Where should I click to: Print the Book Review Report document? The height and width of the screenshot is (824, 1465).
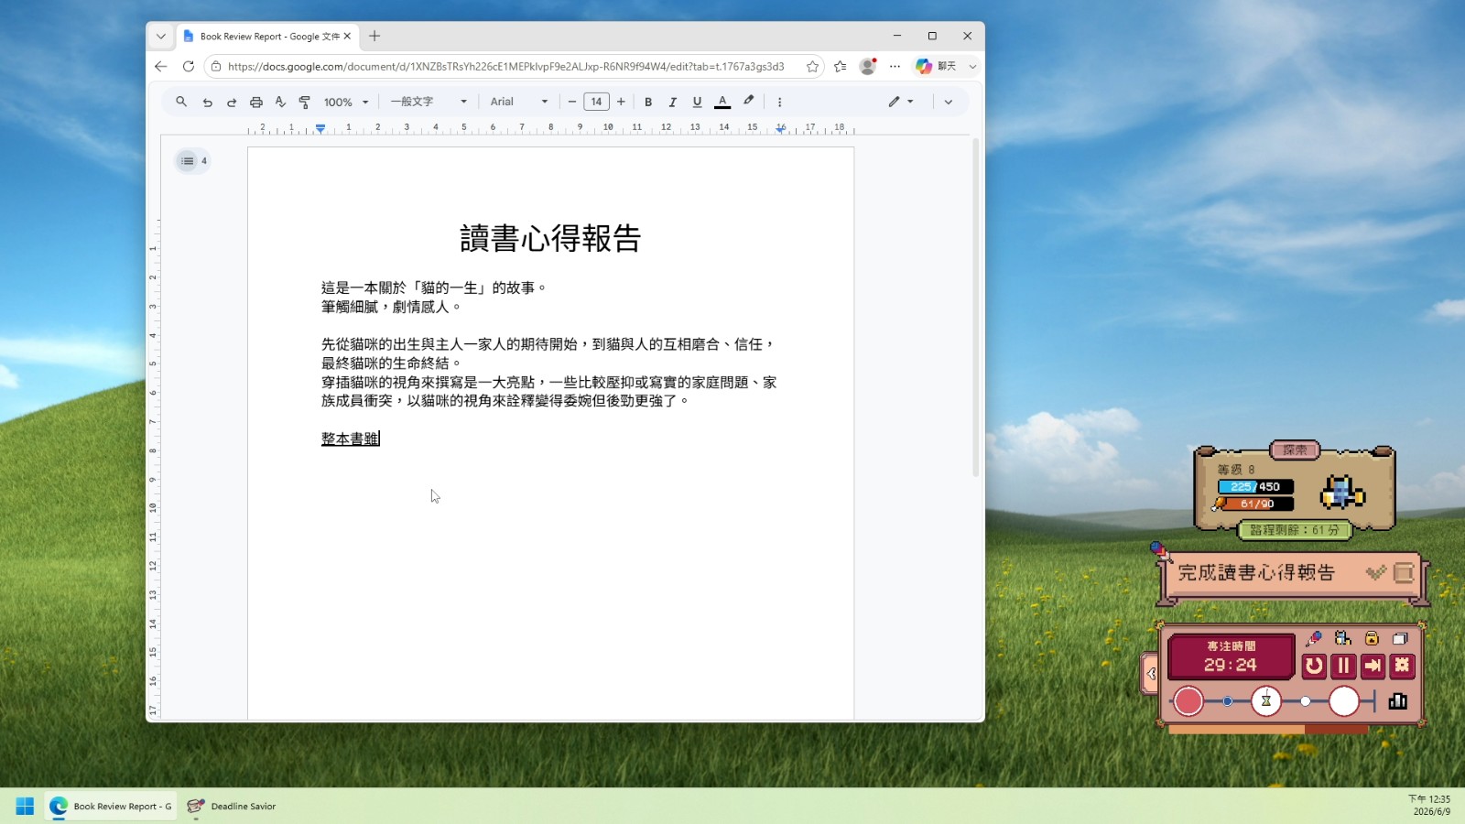256,102
